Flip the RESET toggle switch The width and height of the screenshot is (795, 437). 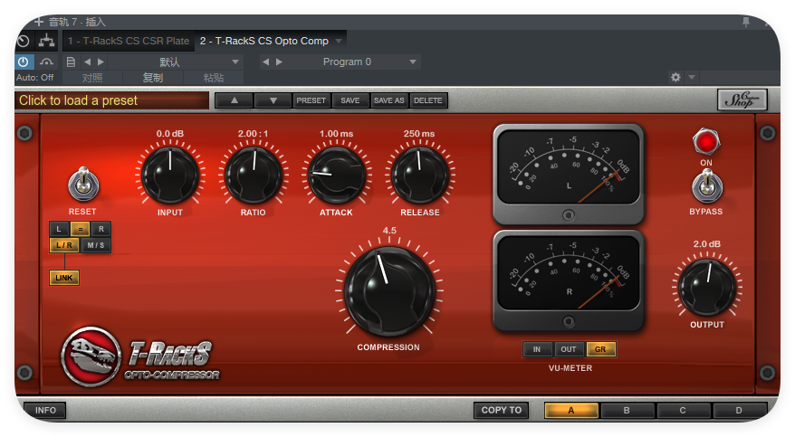(x=83, y=185)
